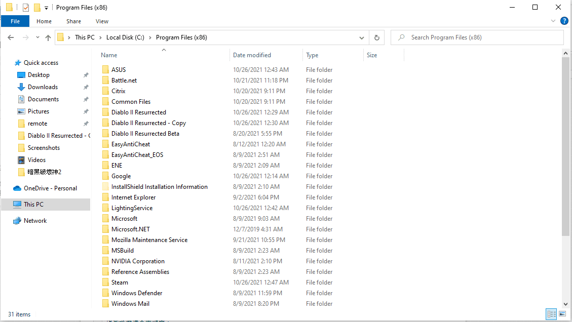Click the Network icon in sidebar

(17, 221)
